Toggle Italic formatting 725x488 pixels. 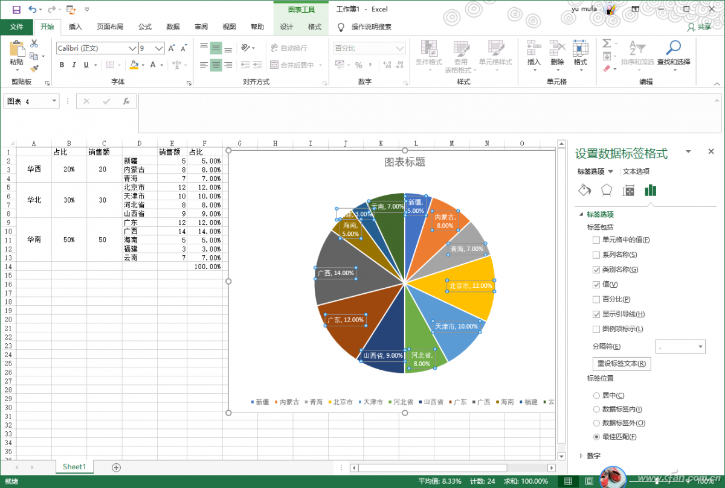point(74,65)
